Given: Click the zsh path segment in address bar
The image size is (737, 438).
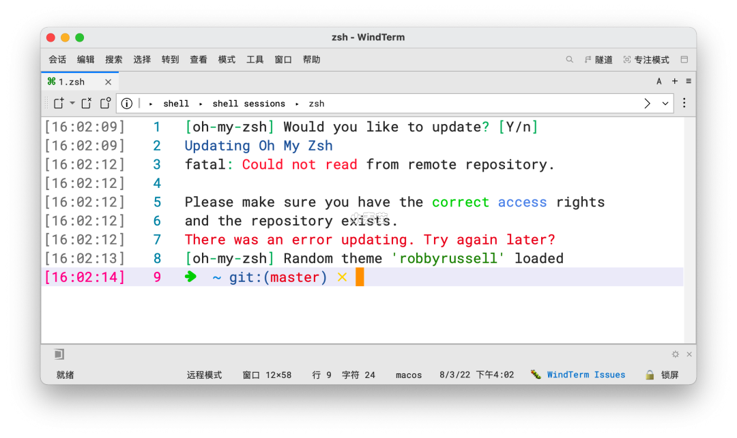Looking at the screenshot, I should [x=316, y=104].
